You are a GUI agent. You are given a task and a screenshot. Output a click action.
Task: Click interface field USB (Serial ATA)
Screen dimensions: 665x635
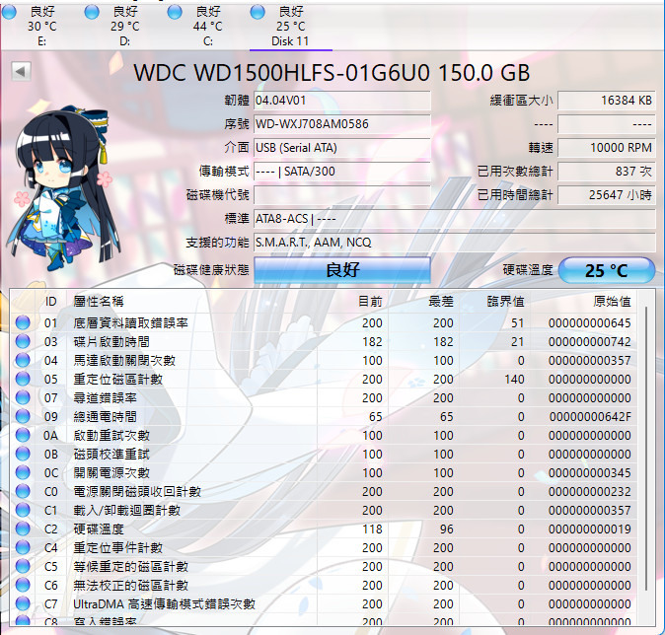tap(342, 148)
